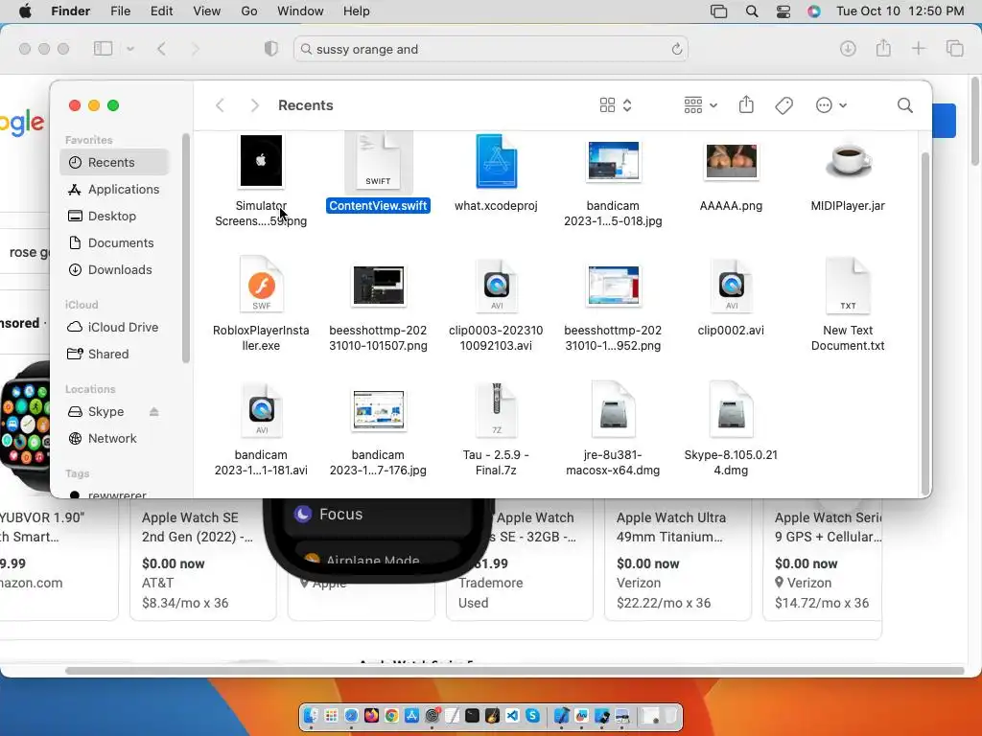Open Google Chrome from the Dock
Screen dimensions: 982x736
(391, 715)
